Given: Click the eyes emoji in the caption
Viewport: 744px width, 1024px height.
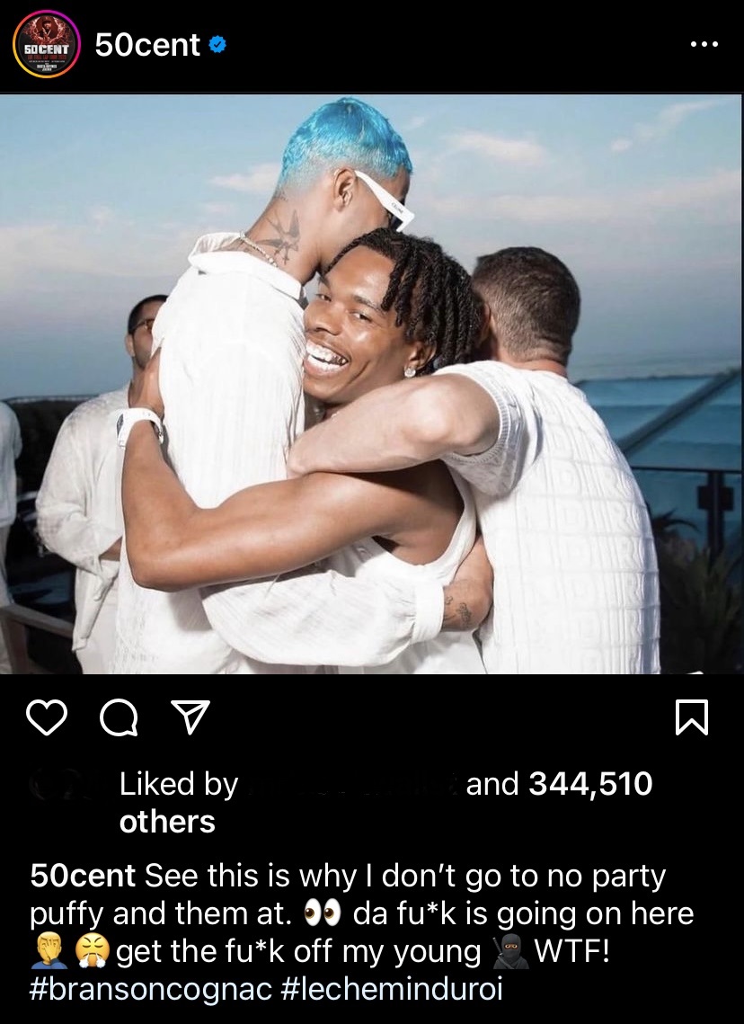Looking at the screenshot, I should 323,913.
